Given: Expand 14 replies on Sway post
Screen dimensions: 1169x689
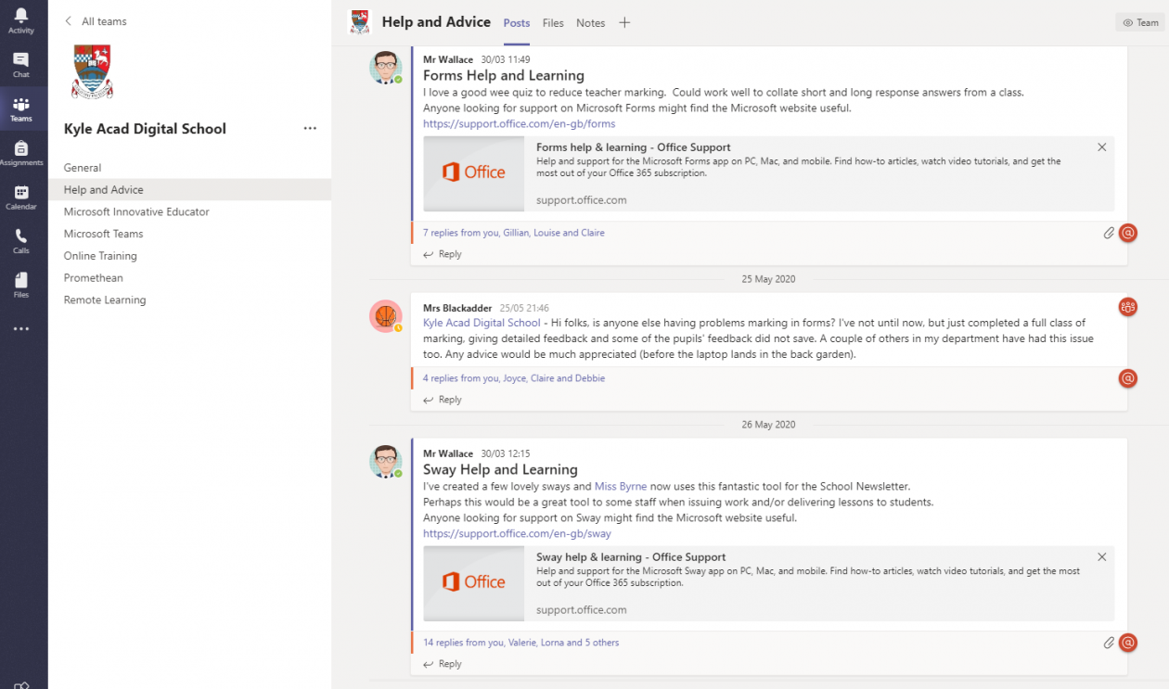Looking at the screenshot, I should click(x=520, y=643).
